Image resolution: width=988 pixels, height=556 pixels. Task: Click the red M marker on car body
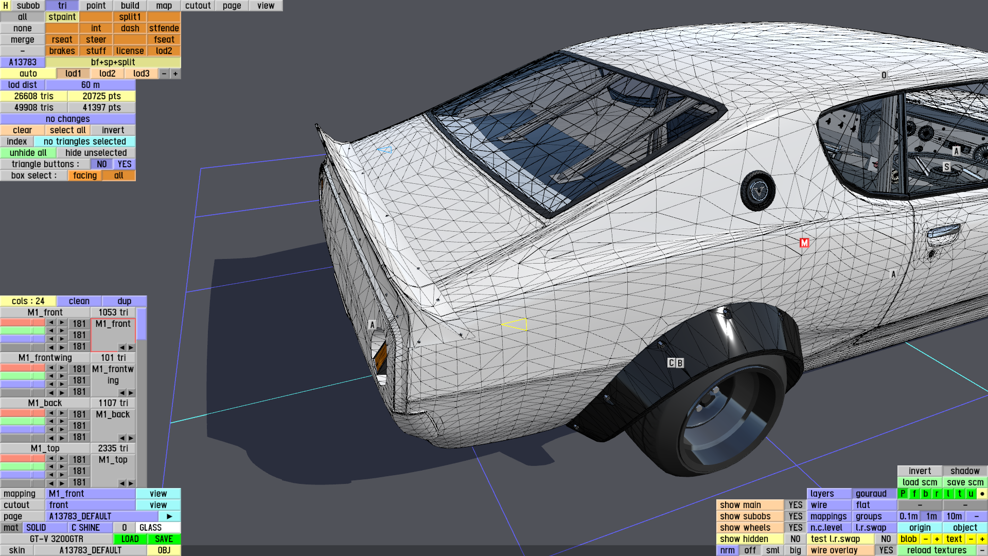[x=804, y=243]
